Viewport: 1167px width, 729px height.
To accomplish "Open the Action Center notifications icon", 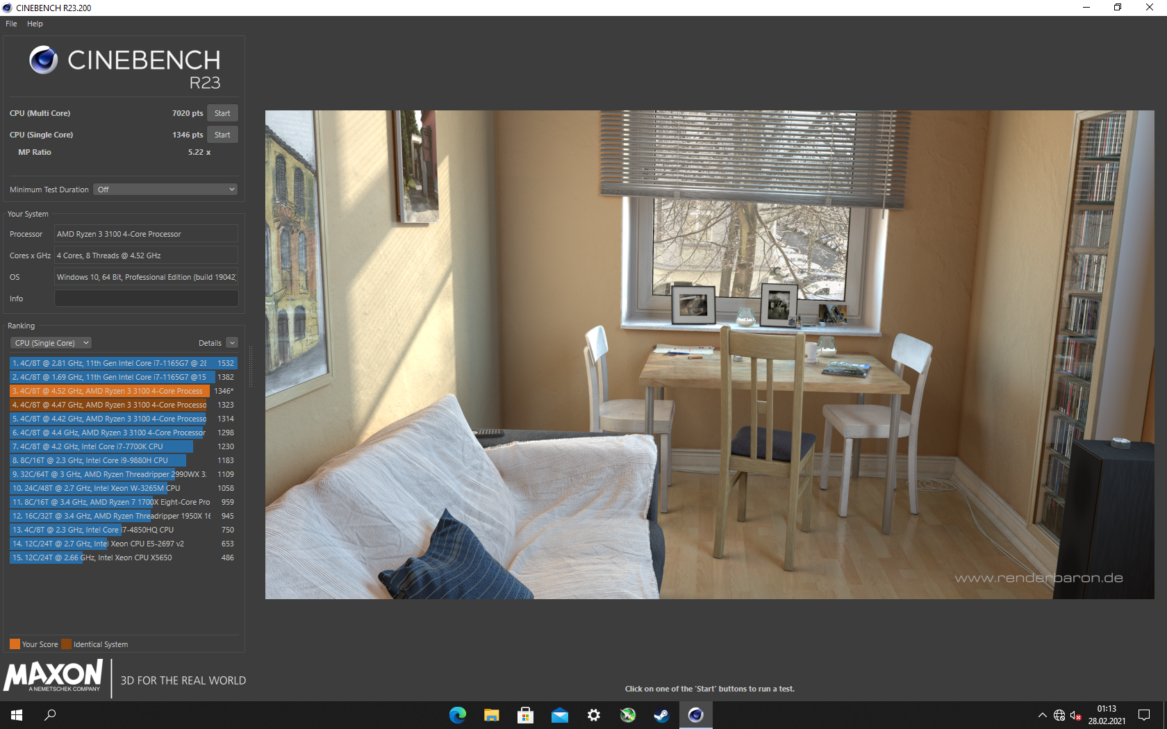I will tap(1144, 715).
